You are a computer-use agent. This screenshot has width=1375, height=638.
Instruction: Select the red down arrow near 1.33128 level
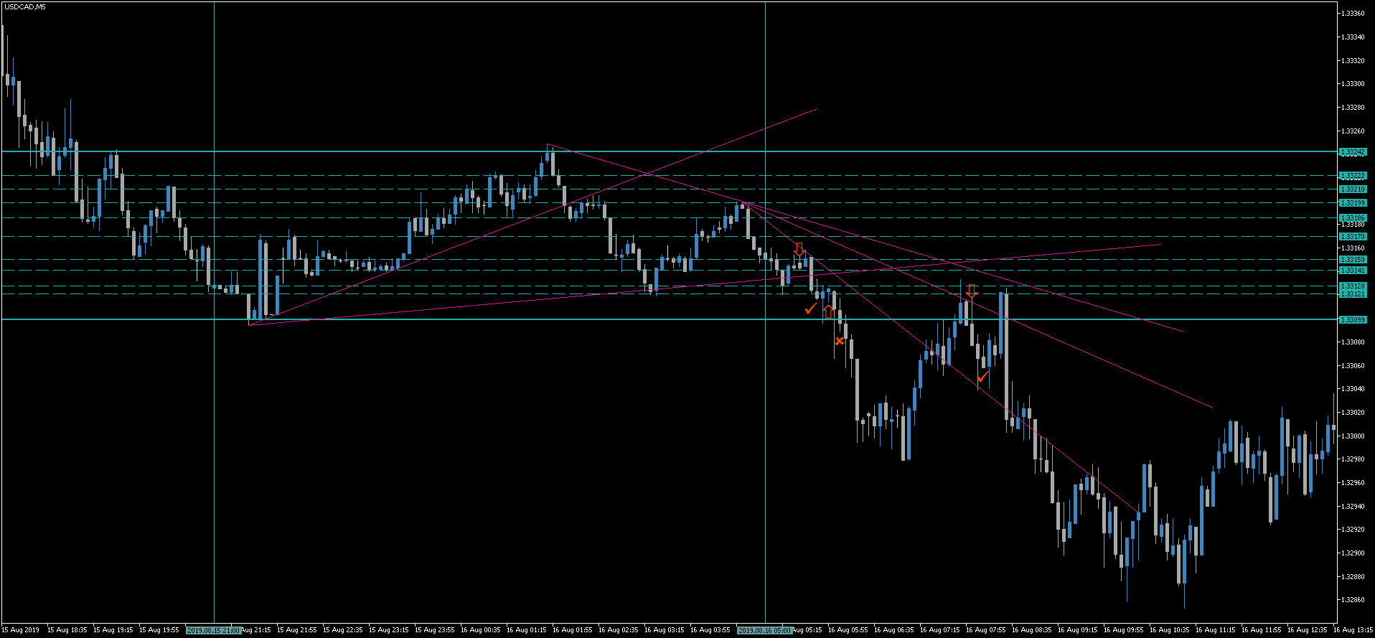971,291
